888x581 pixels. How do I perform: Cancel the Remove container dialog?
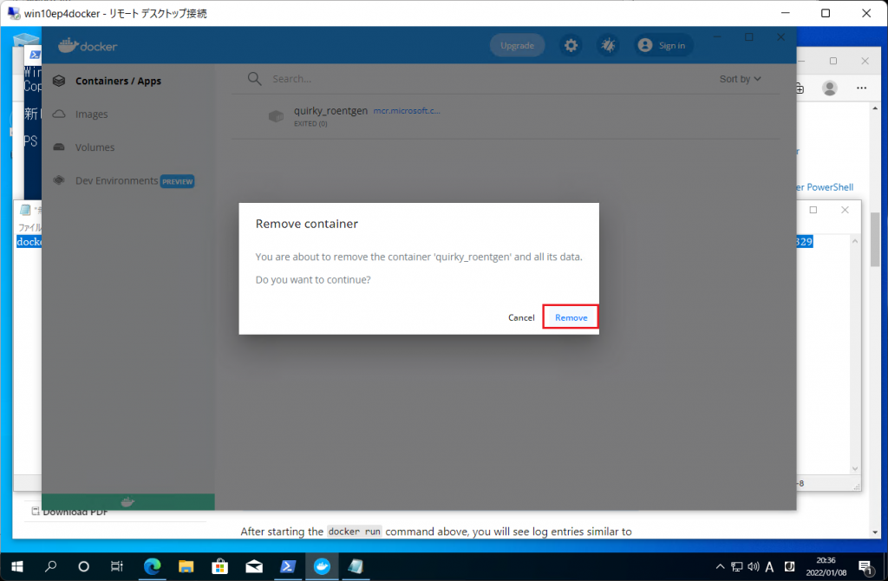(521, 317)
